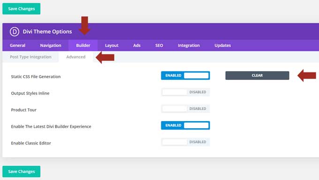Image resolution: width=319 pixels, height=180 pixels.
Task: Select the Advanced sub-tab
Action: pyautogui.click(x=76, y=57)
